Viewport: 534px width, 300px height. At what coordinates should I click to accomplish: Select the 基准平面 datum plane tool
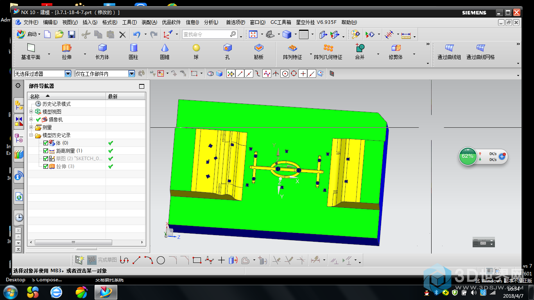click(30, 52)
